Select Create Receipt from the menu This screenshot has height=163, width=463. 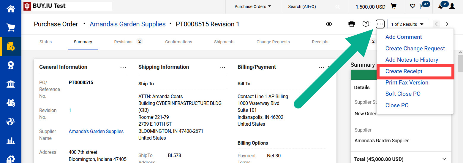[x=404, y=71]
